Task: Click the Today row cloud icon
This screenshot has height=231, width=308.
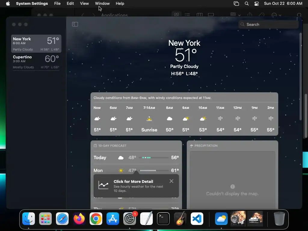Action: [121, 158]
